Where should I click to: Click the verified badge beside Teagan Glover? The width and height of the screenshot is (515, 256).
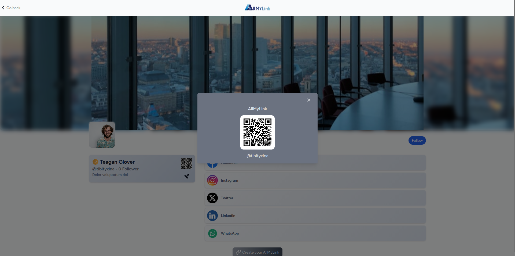[x=95, y=162]
